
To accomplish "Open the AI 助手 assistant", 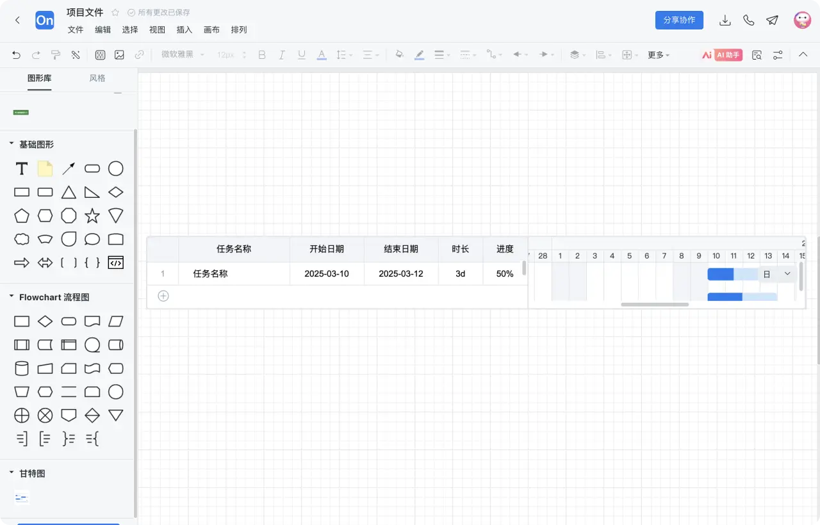I will click(x=728, y=54).
